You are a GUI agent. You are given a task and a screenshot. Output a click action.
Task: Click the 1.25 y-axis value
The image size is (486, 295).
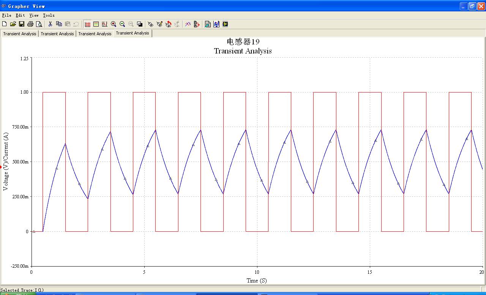point(24,59)
